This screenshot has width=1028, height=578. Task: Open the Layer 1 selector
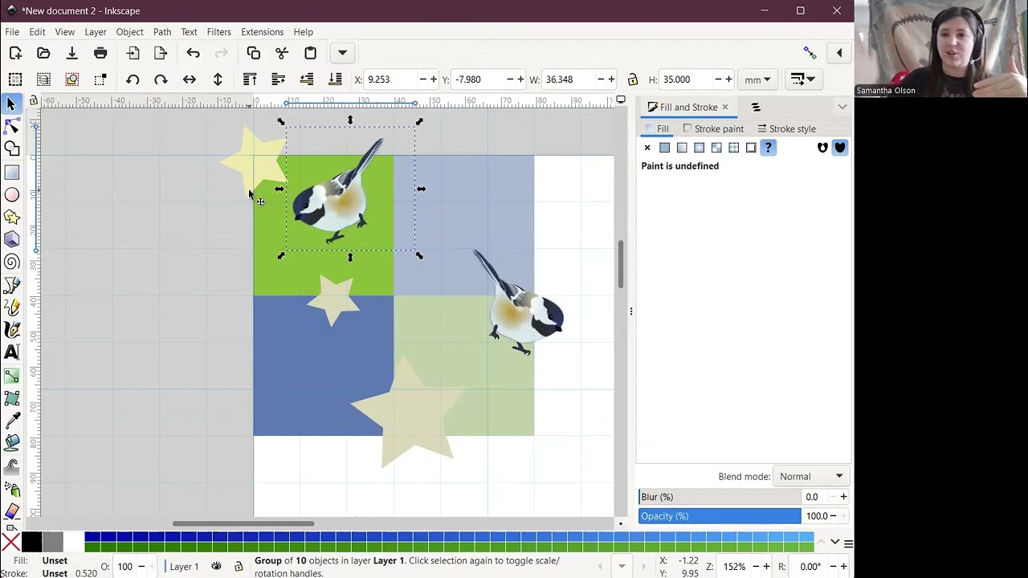point(184,567)
